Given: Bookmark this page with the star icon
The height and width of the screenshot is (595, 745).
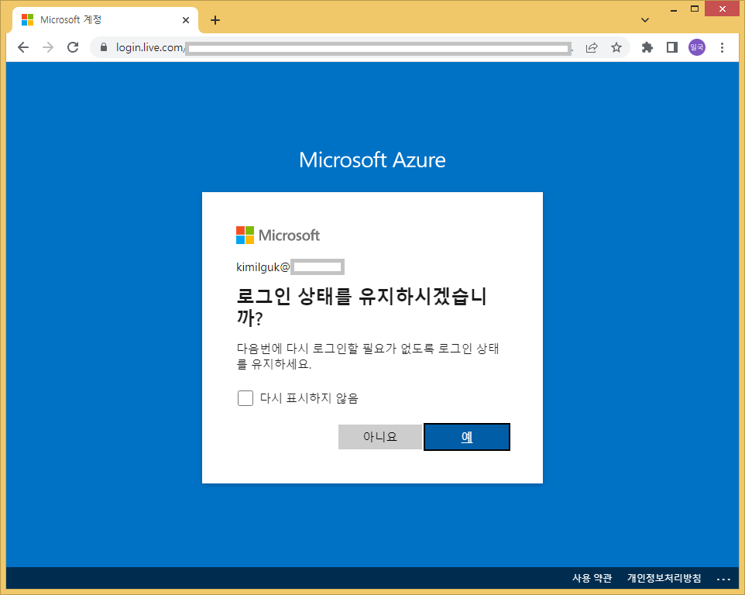Looking at the screenshot, I should coord(616,47).
